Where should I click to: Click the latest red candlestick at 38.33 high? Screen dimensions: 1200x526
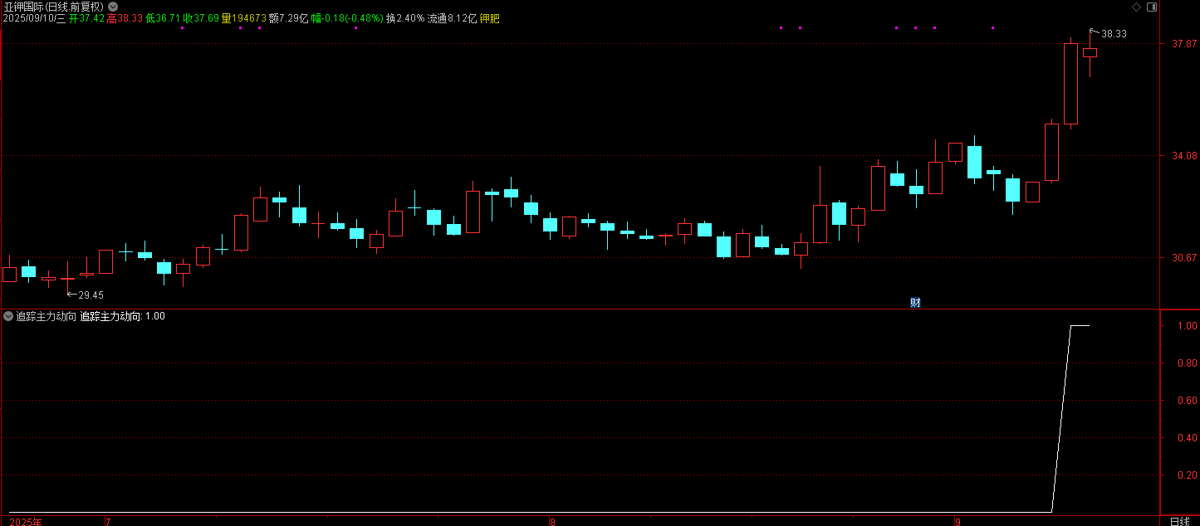[x=1090, y=52]
